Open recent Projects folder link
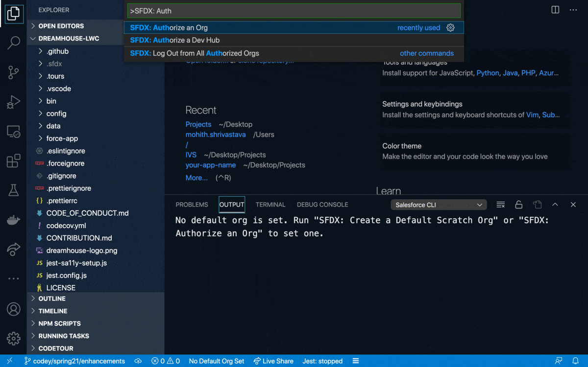This screenshot has width=588, height=367. tap(198, 124)
